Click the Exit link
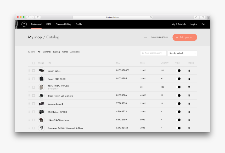This screenshot has width=225, height=153. tap(203, 24)
